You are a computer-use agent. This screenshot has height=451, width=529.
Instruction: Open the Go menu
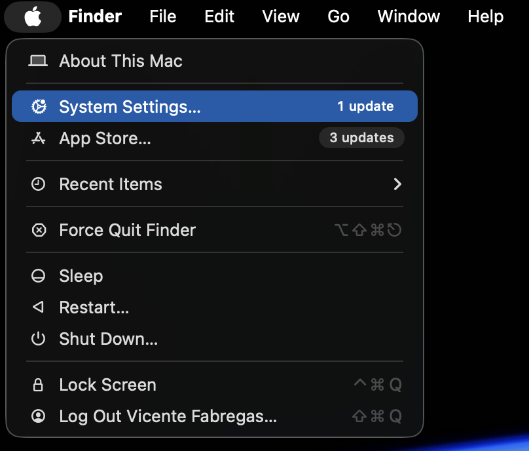click(x=338, y=16)
